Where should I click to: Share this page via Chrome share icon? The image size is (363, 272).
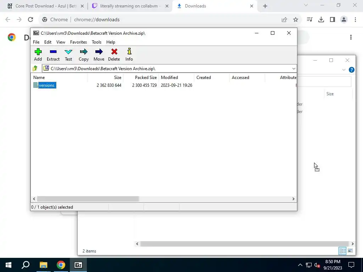point(284,19)
